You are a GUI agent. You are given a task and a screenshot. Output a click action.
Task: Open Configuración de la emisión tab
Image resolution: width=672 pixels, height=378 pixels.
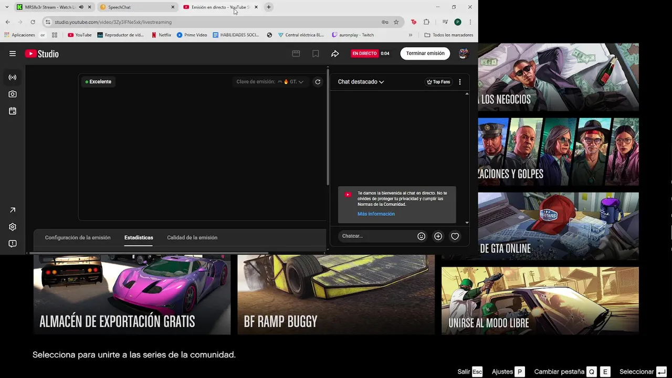tap(78, 238)
